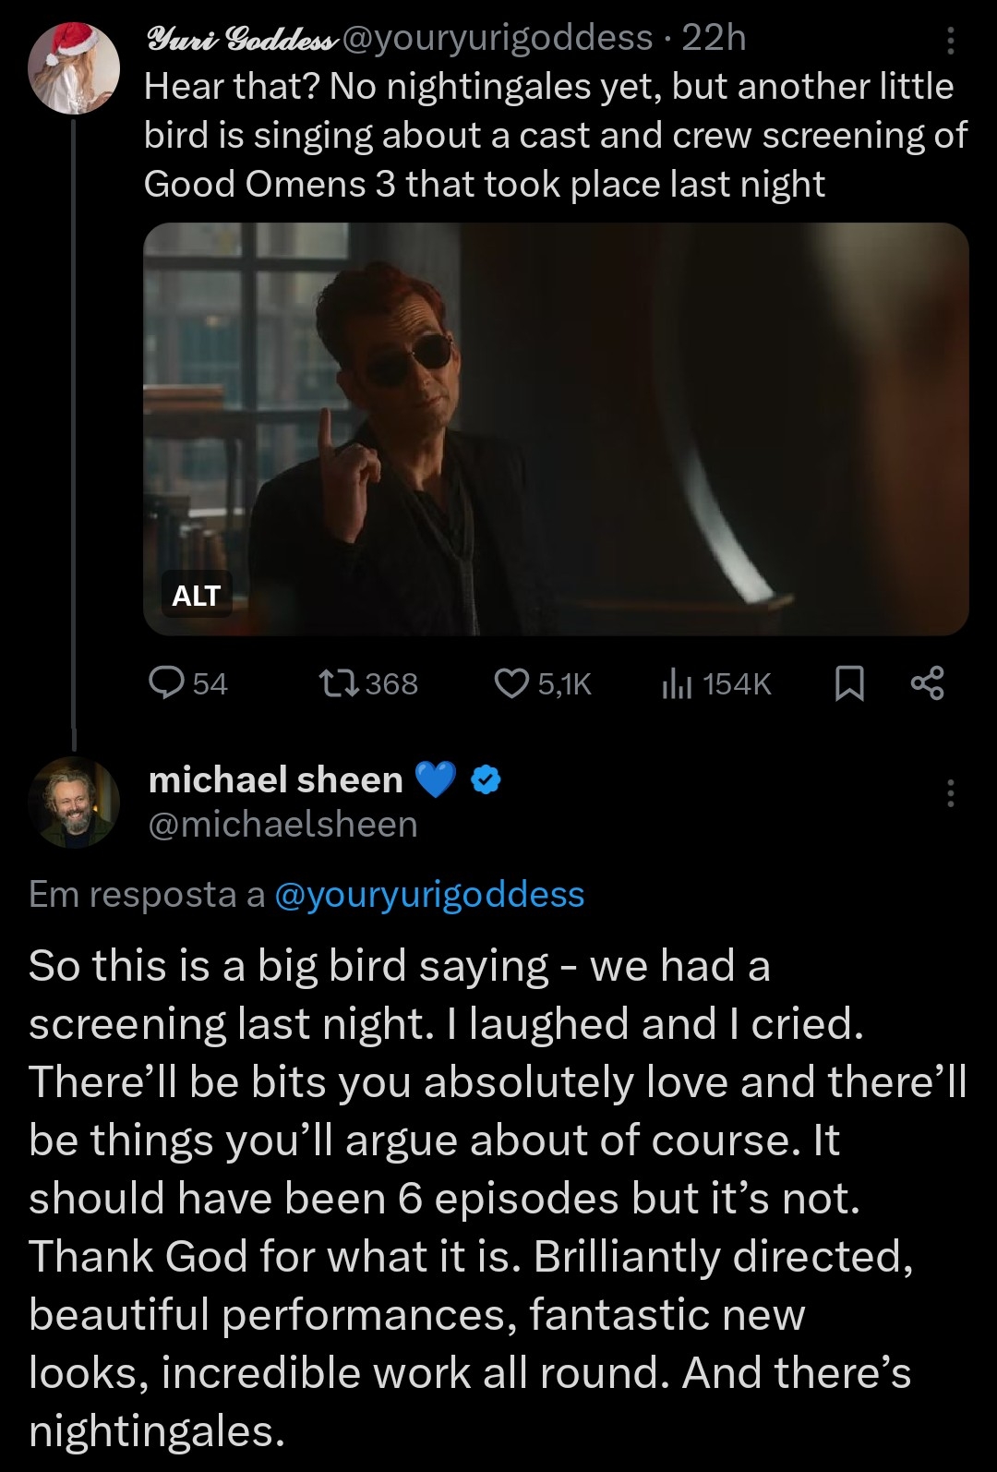The image size is (997, 1472).
Task: Tap the Yuri Goddess display name
Action: point(241,38)
